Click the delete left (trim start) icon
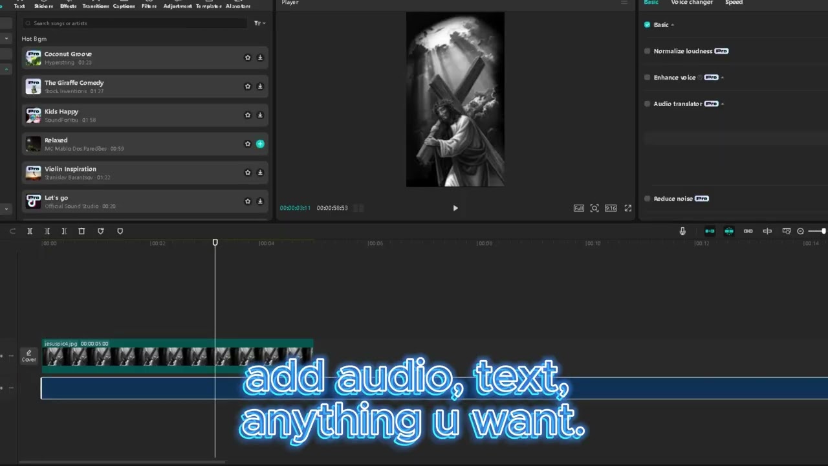The height and width of the screenshot is (466, 828). [47, 231]
